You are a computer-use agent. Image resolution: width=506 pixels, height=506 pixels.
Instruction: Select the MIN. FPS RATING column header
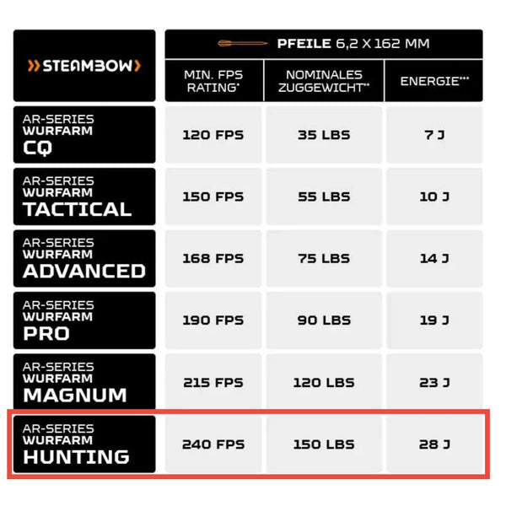[213, 81]
